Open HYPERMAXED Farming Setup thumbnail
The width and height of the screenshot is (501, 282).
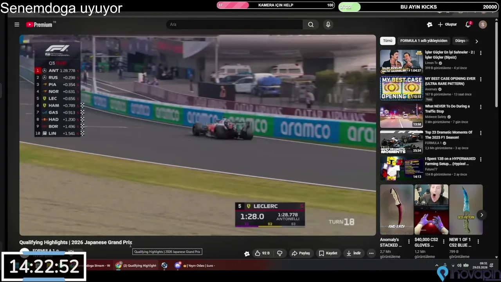pyautogui.click(x=401, y=168)
